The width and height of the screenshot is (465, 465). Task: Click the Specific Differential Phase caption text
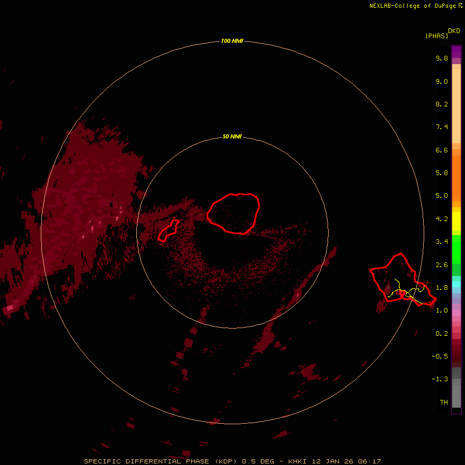(232, 461)
